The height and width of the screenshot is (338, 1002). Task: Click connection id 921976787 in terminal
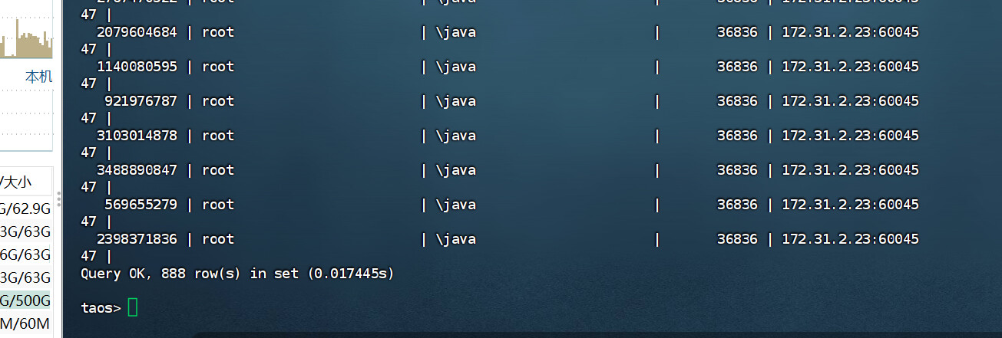141,101
